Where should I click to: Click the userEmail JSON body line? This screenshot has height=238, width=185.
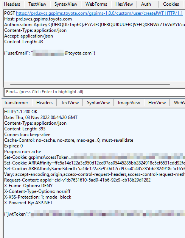(50, 53)
